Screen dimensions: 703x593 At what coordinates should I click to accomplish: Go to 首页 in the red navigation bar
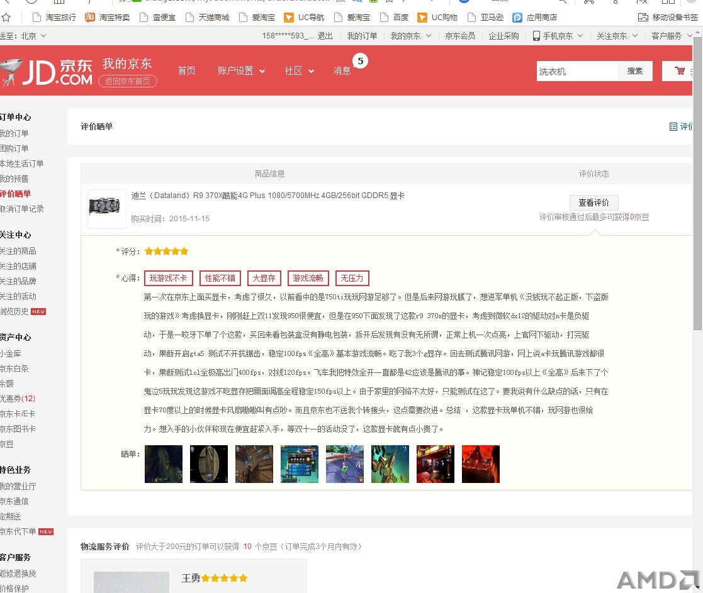(186, 71)
